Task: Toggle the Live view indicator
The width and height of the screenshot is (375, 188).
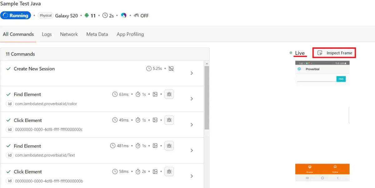Action: (x=300, y=53)
